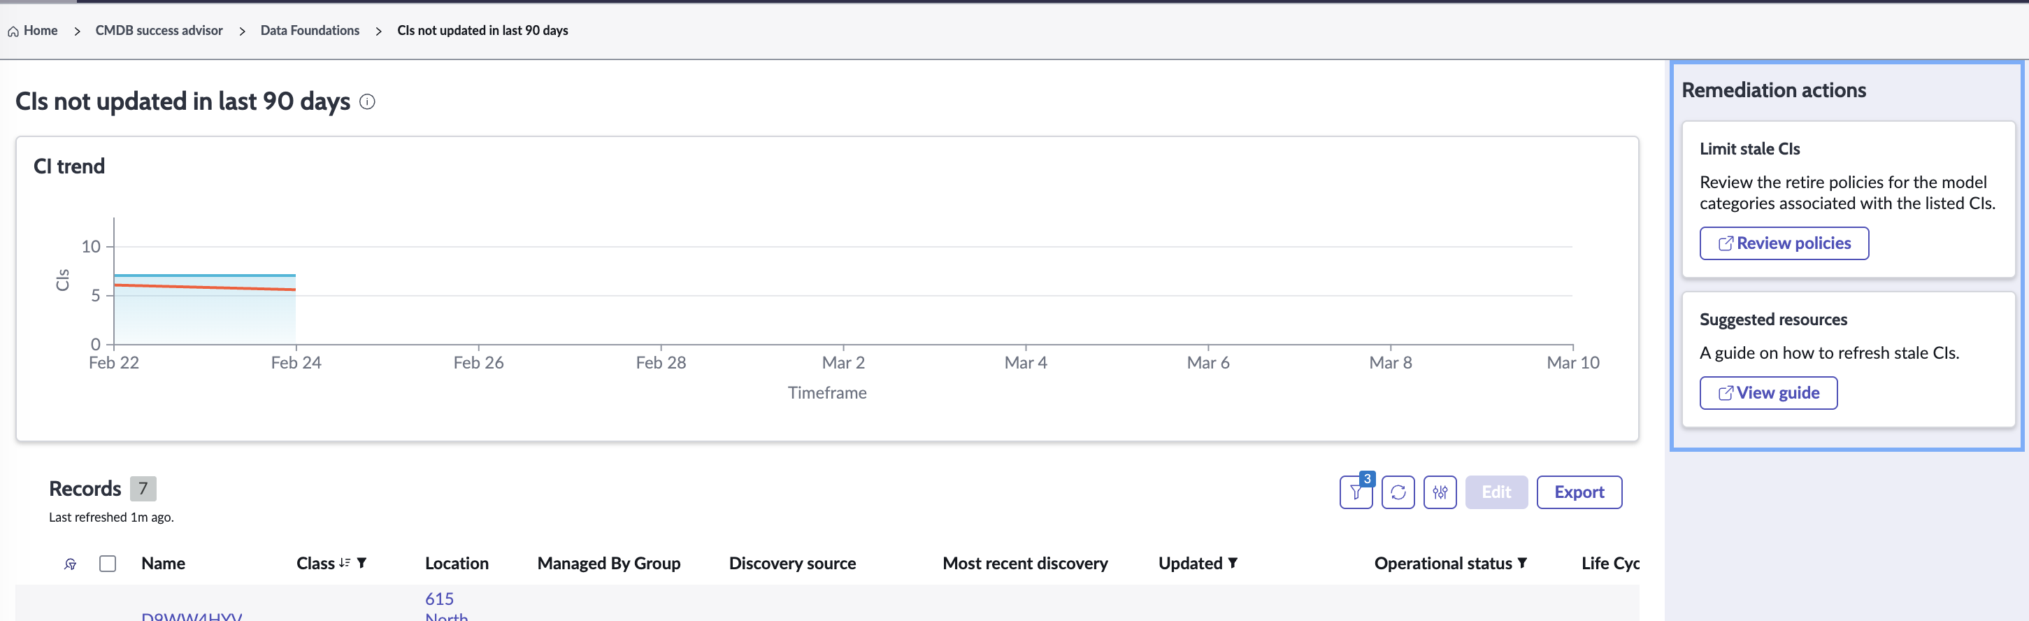The height and width of the screenshot is (621, 2029).
Task: Sort by Most recent discovery column
Action: click(x=1025, y=564)
